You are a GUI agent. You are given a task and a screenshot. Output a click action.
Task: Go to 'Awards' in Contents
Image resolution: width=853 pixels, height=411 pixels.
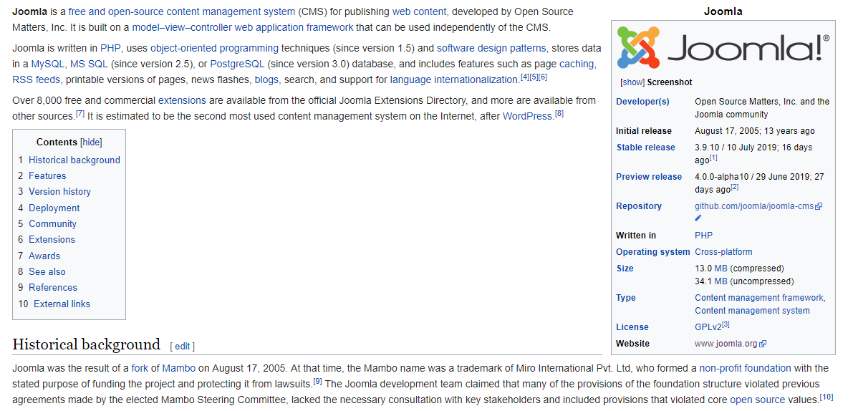[x=44, y=256]
